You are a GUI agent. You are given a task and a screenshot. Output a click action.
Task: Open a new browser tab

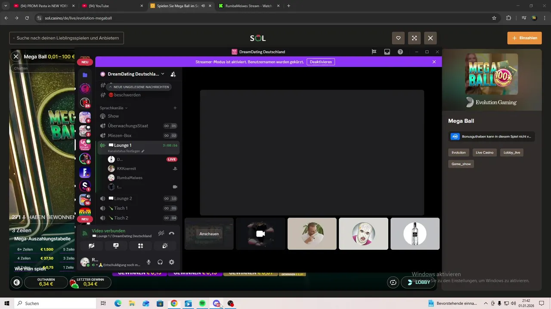[x=288, y=6]
